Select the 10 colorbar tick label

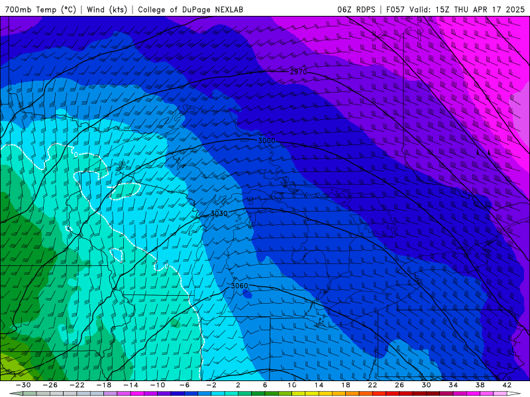pyautogui.click(x=292, y=385)
